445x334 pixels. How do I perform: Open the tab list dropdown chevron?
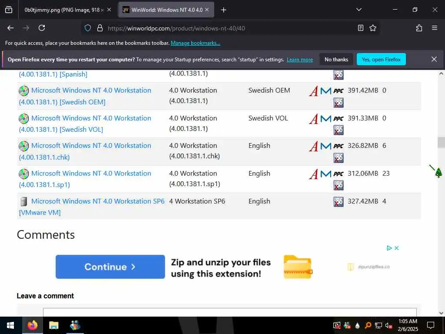point(359,10)
